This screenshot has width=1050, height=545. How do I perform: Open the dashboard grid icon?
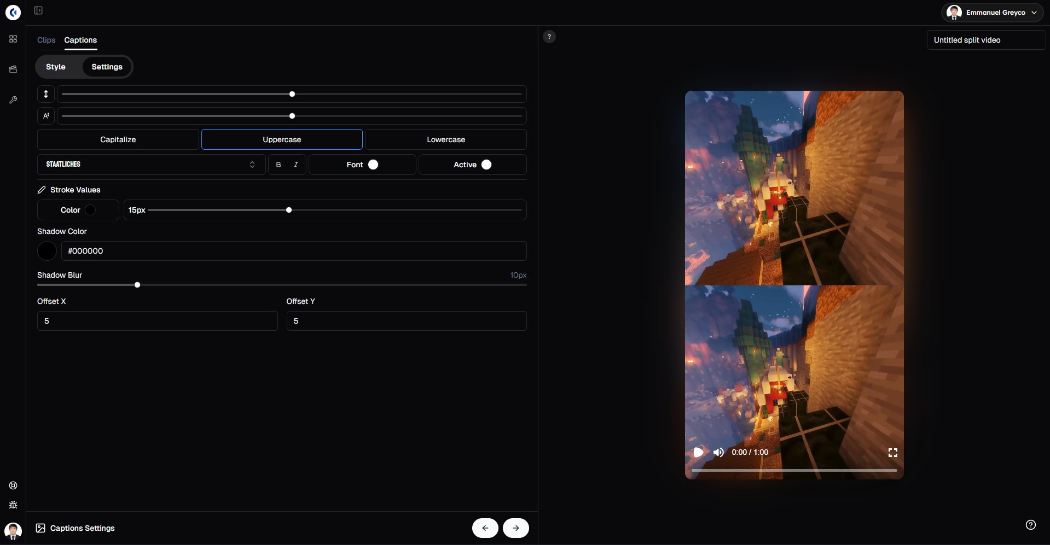tap(13, 39)
